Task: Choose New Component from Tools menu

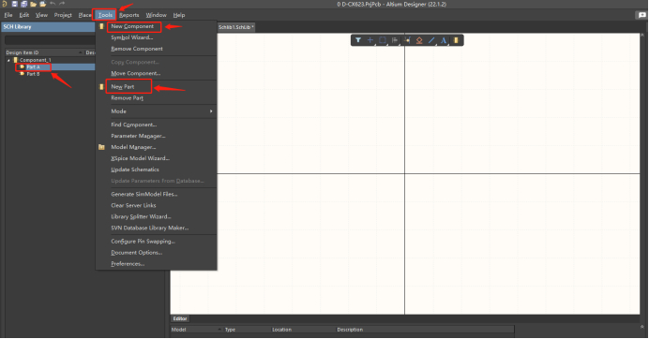Action: (132, 26)
